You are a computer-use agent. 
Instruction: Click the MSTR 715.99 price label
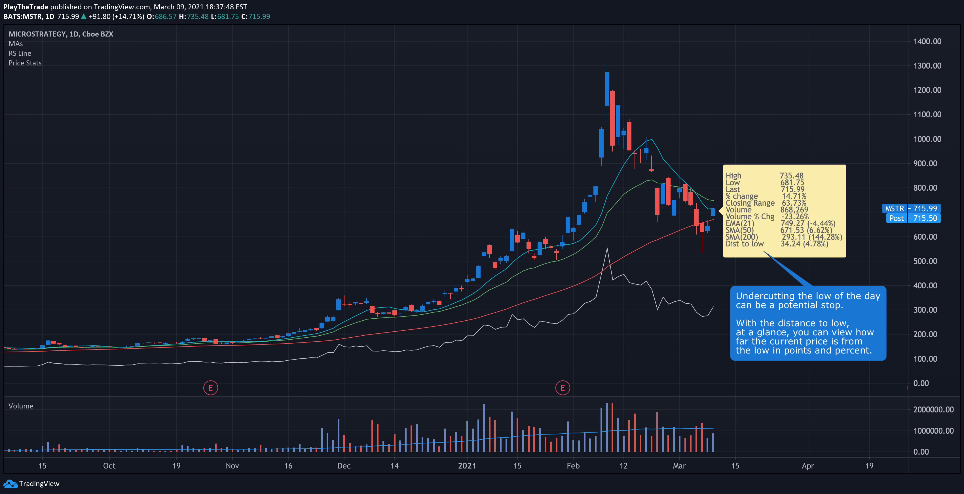coord(911,208)
